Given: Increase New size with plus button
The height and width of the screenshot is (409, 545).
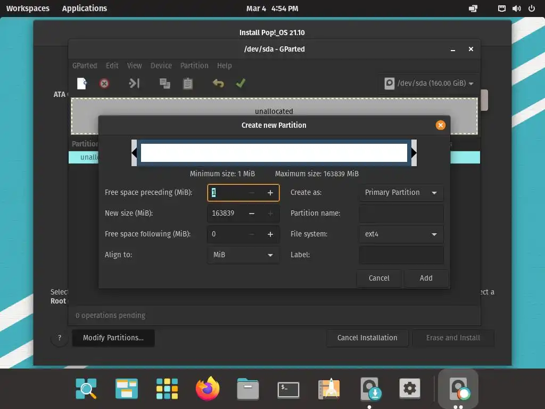Looking at the screenshot, I should point(270,213).
